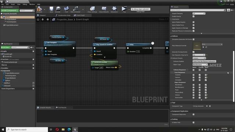Open the Phys Material Override None dropdown

pos(212,44)
